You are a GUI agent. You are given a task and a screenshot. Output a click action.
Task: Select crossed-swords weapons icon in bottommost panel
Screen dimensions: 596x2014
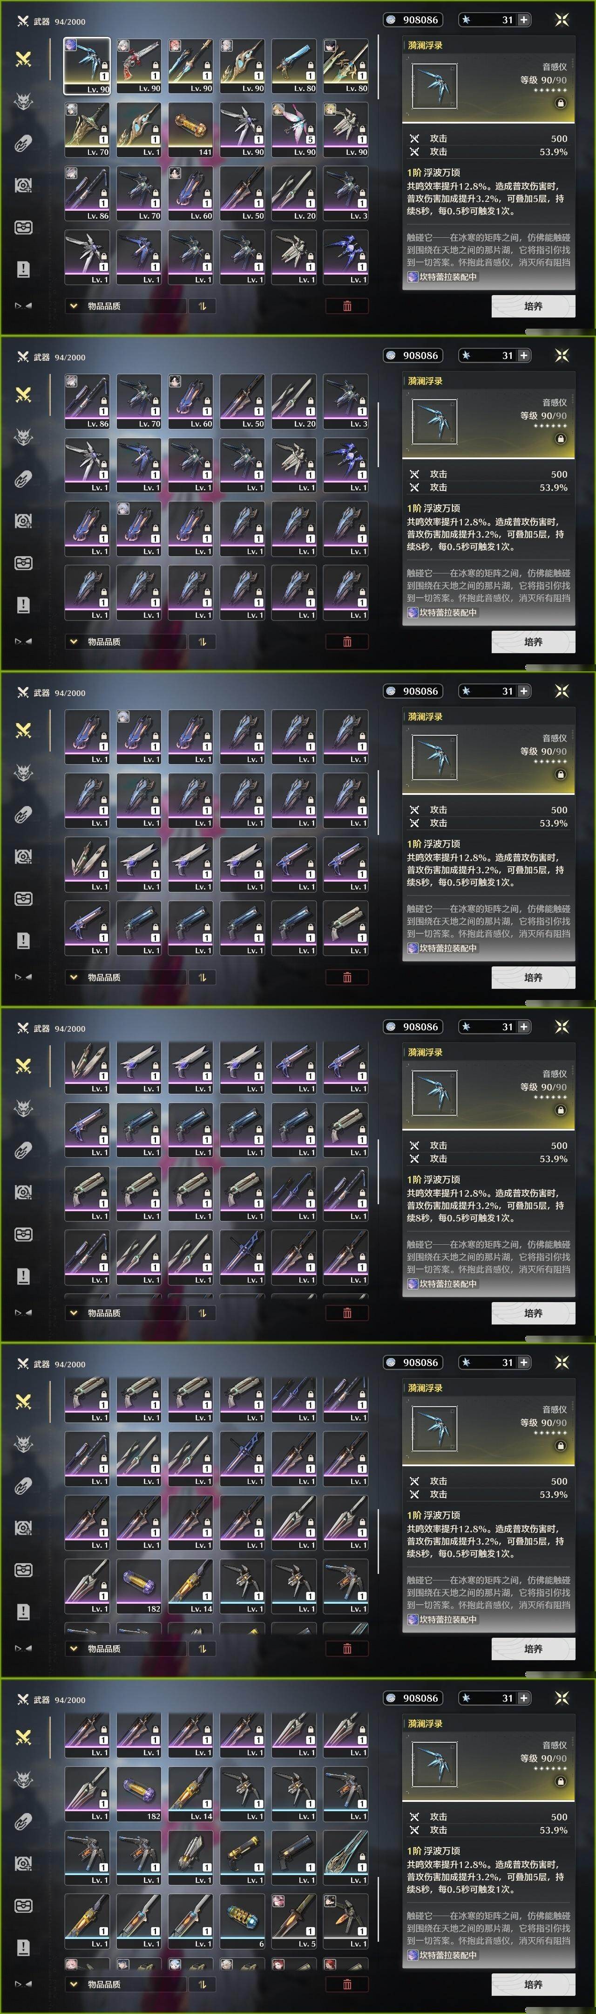tap(23, 1737)
